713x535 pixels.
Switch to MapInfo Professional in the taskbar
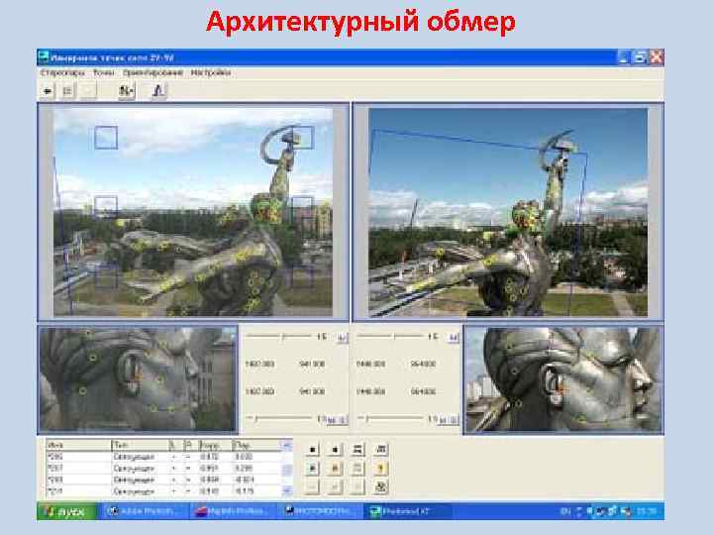coord(234,512)
